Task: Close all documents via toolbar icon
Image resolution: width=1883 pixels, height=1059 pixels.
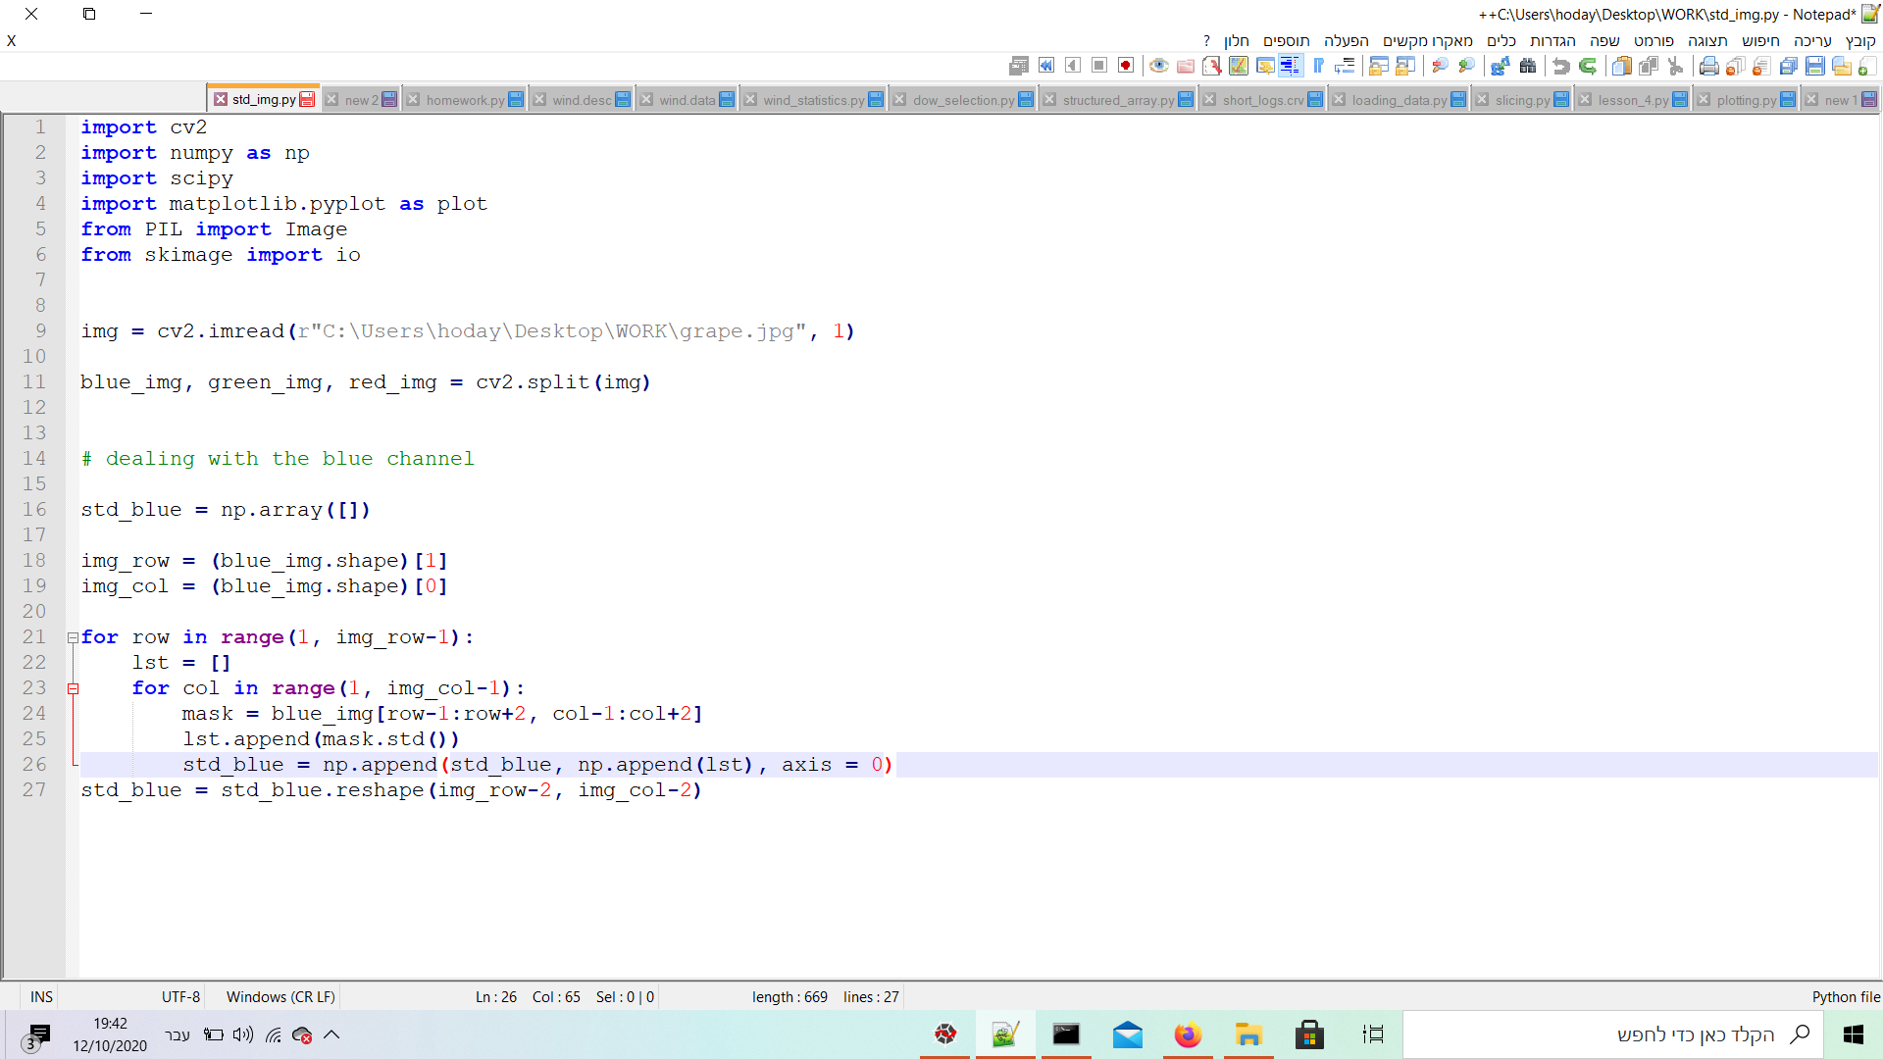Action: (x=1736, y=66)
